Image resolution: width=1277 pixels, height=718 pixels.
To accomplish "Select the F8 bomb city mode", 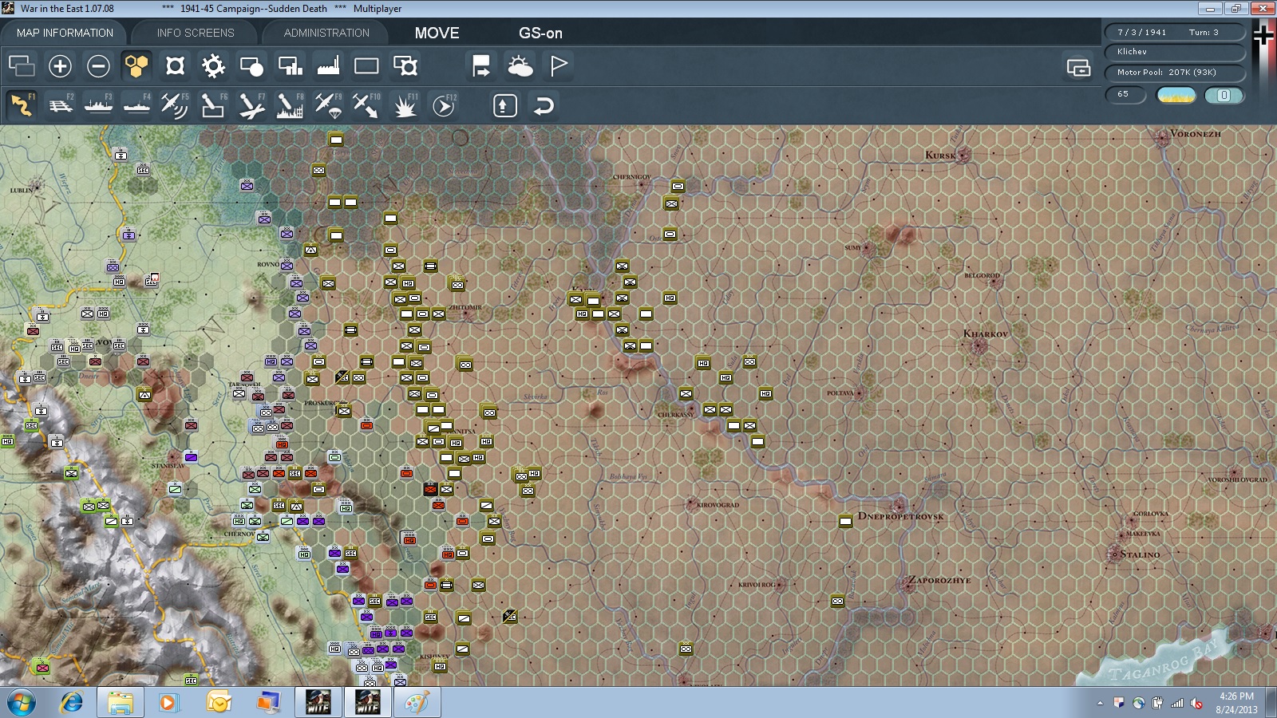I will [290, 105].
